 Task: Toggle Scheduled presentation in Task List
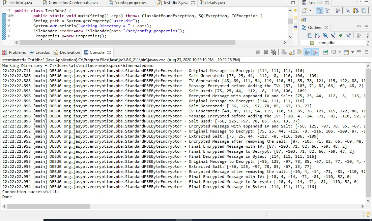tap(327, 10)
